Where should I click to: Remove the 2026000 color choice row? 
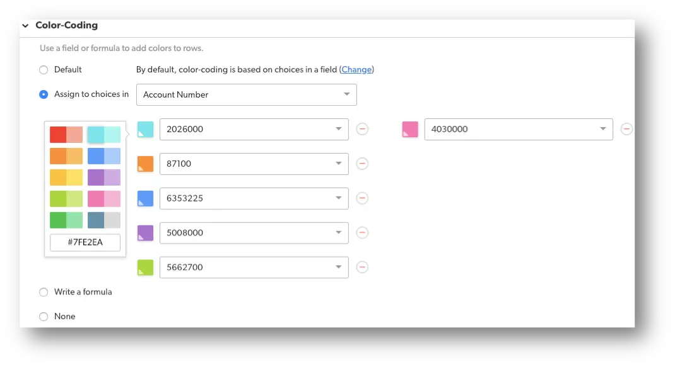pyautogui.click(x=362, y=129)
